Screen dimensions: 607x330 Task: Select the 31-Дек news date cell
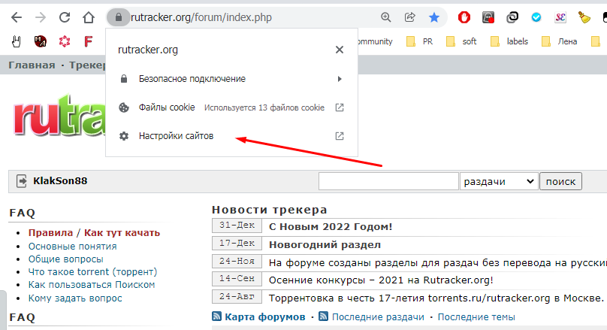click(x=237, y=226)
